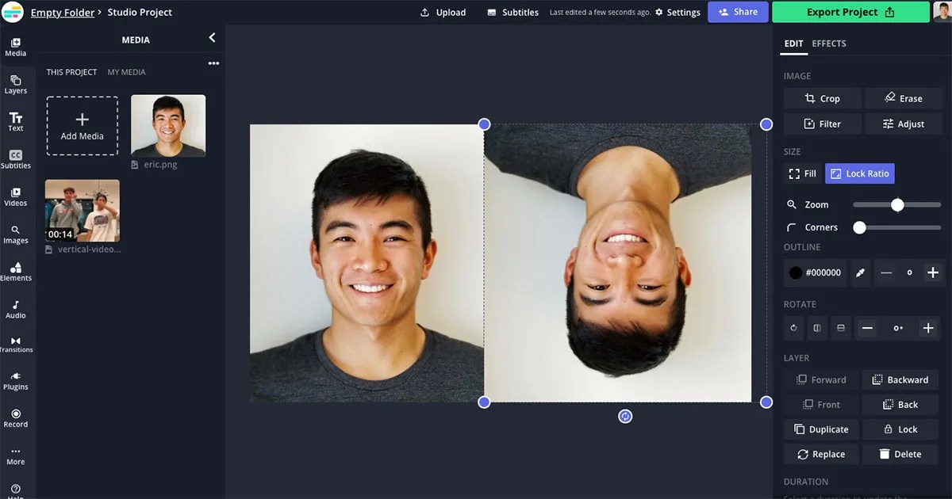Open the Elements panel in the sidebar
The image size is (952, 499).
pos(15,269)
